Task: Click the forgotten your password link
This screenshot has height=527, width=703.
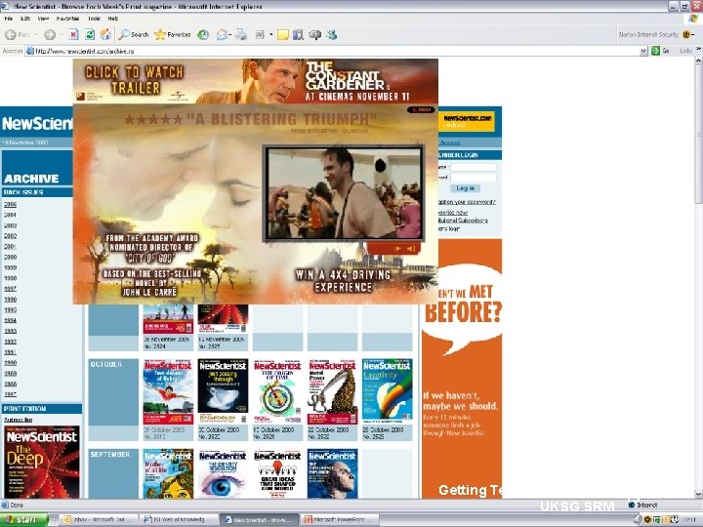Action: (467, 202)
